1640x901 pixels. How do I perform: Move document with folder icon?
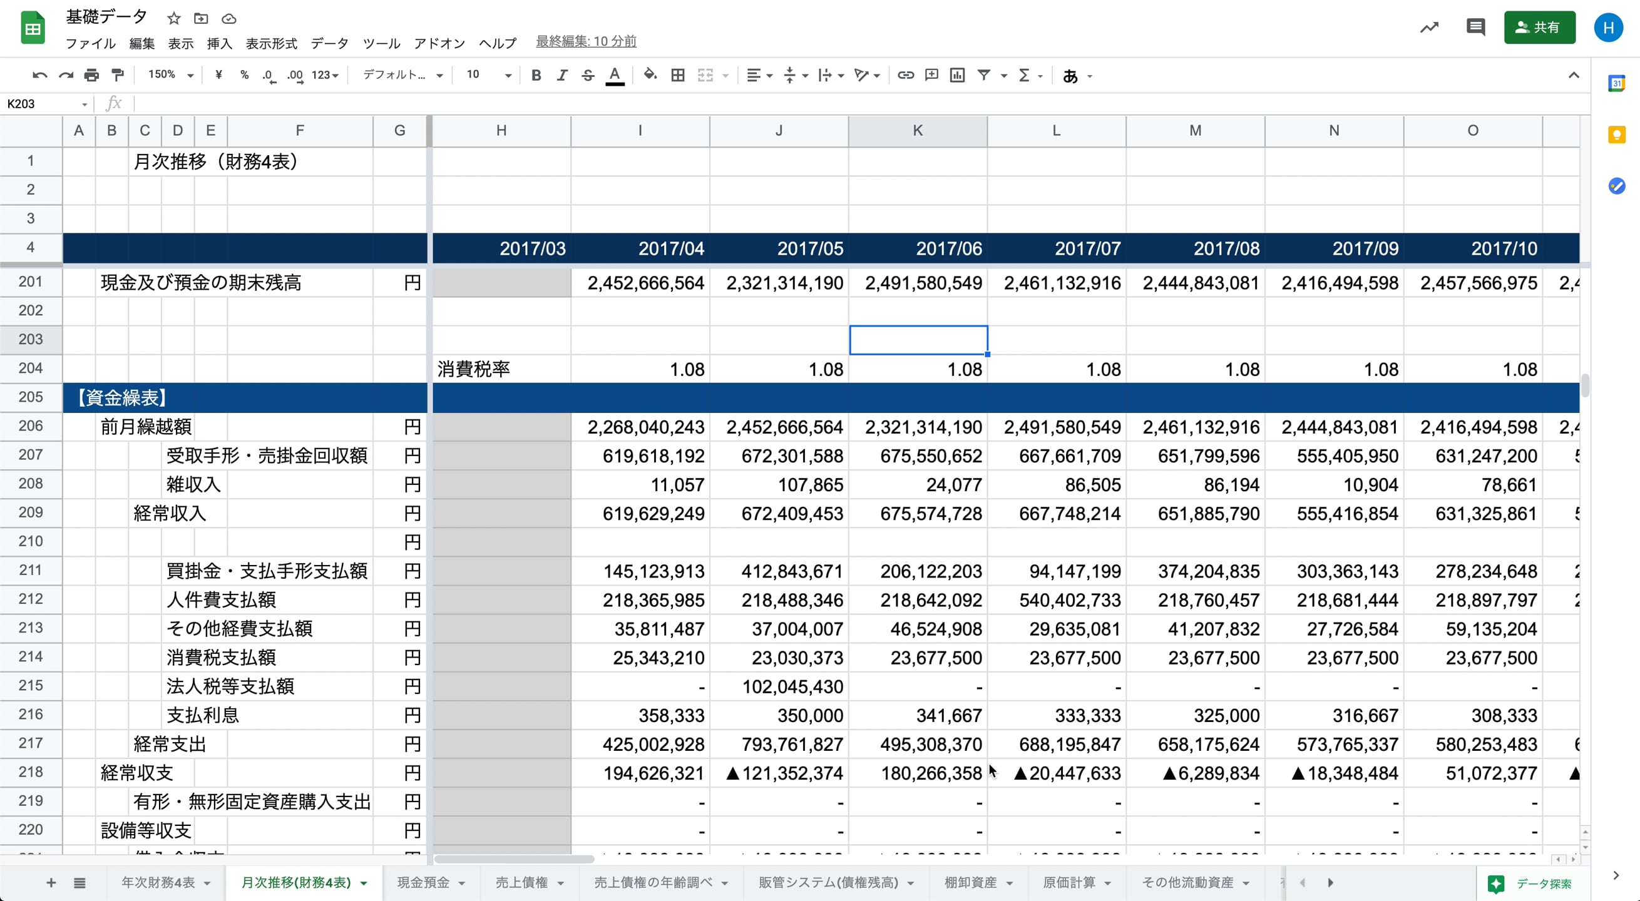201,18
